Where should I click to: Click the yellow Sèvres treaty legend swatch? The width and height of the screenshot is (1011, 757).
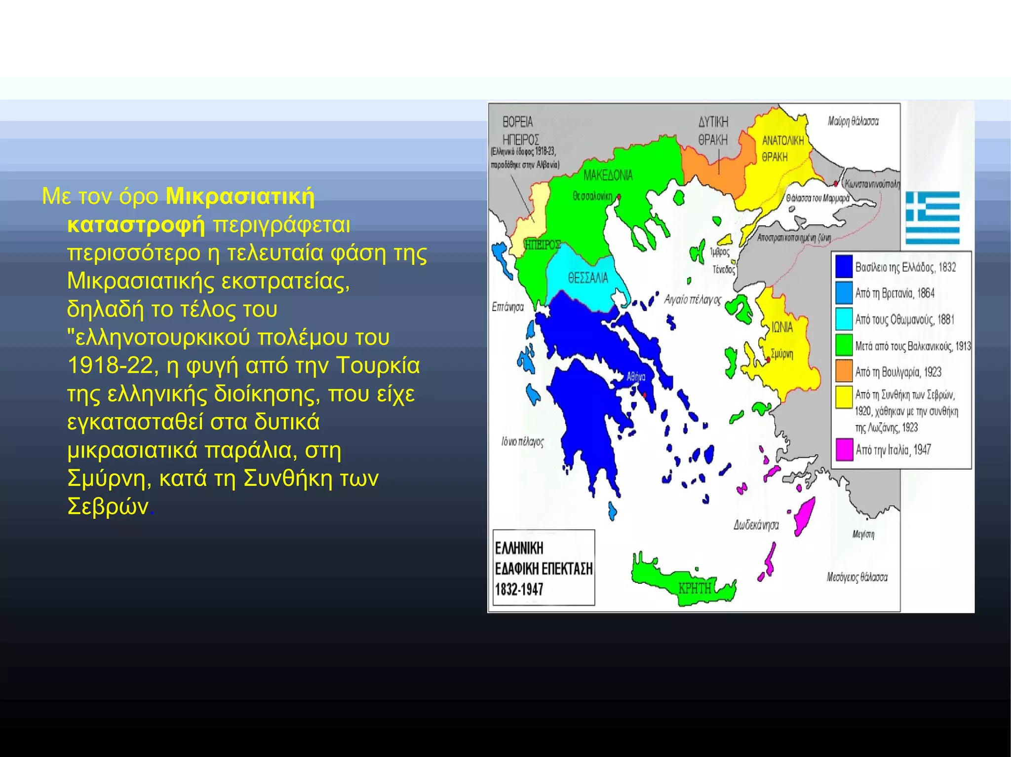tap(844, 397)
